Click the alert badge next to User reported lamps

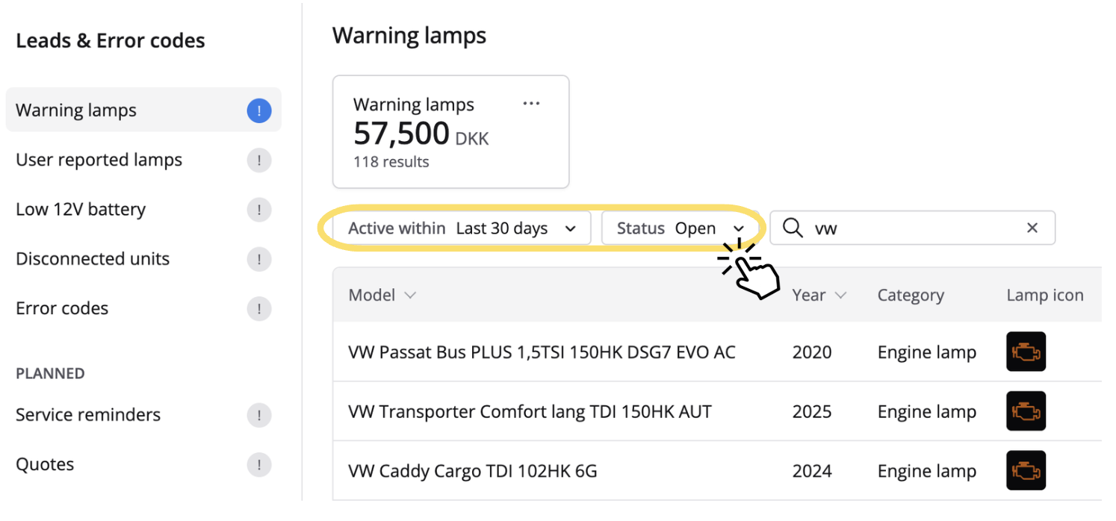259,160
